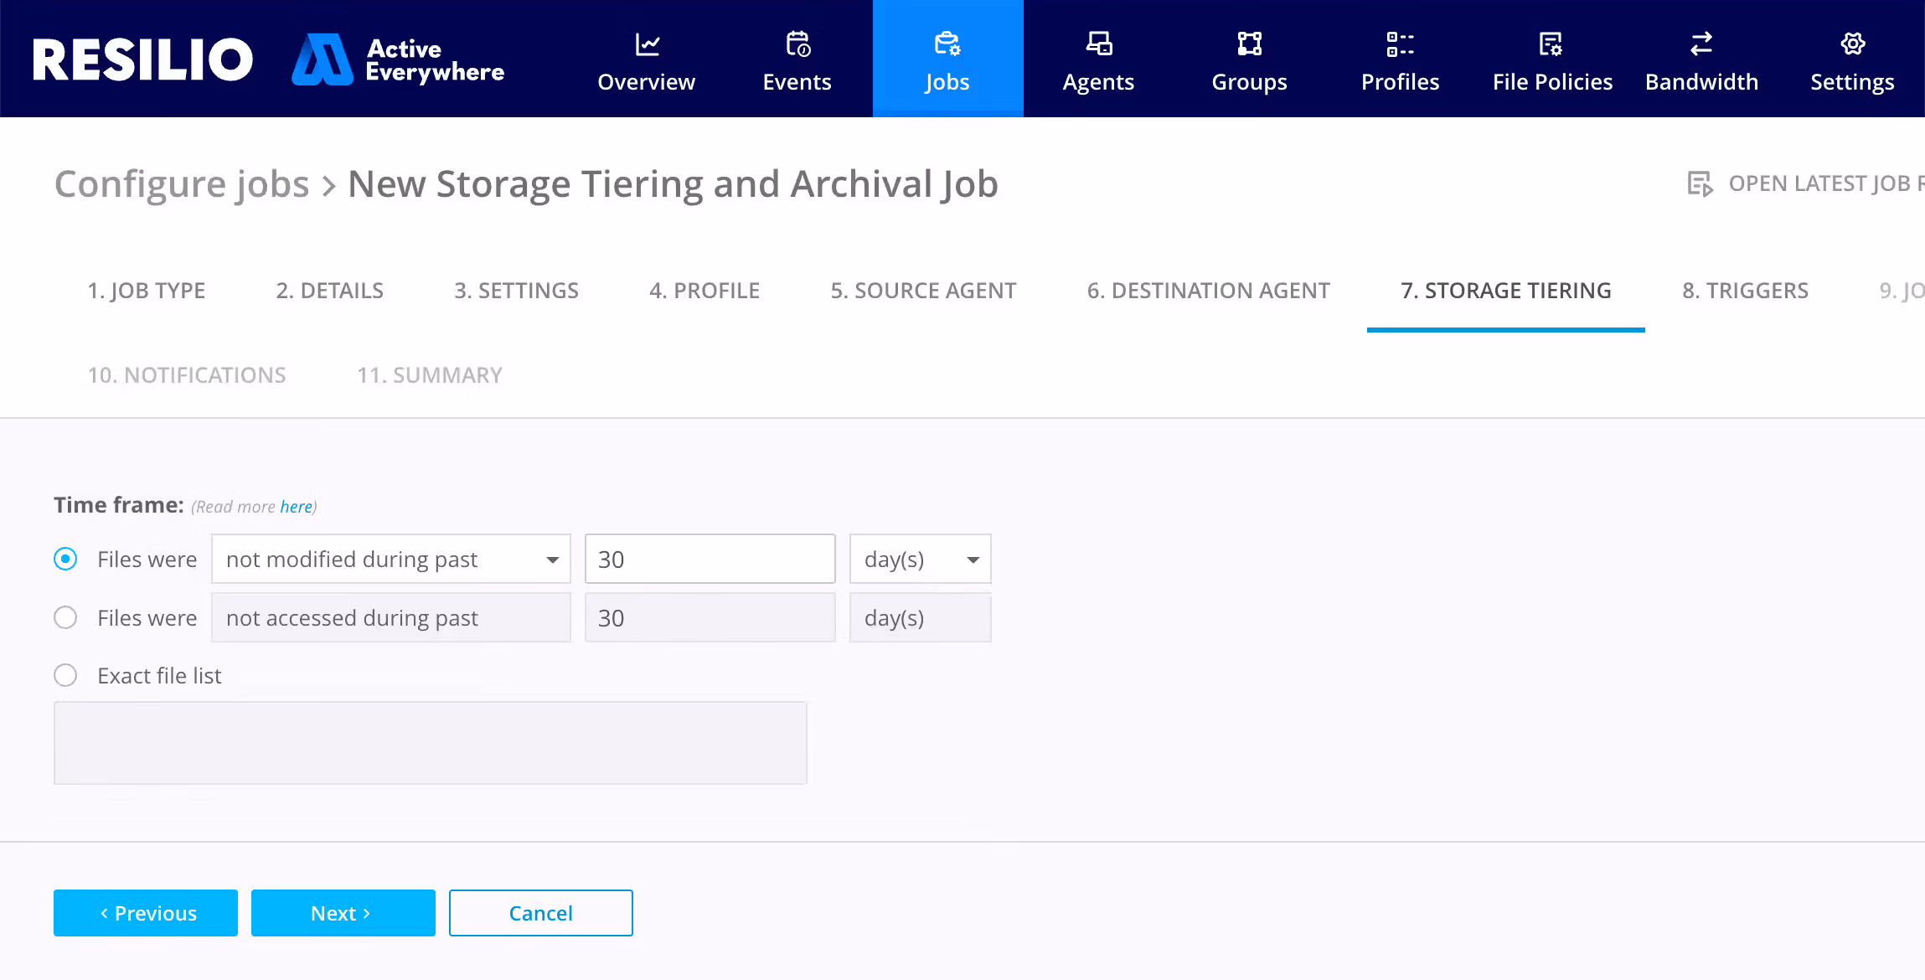Click 'not accessed during past' dropdown
Image resolution: width=1925 pixels, height=980 pixels.
click(x=391, y=617)
